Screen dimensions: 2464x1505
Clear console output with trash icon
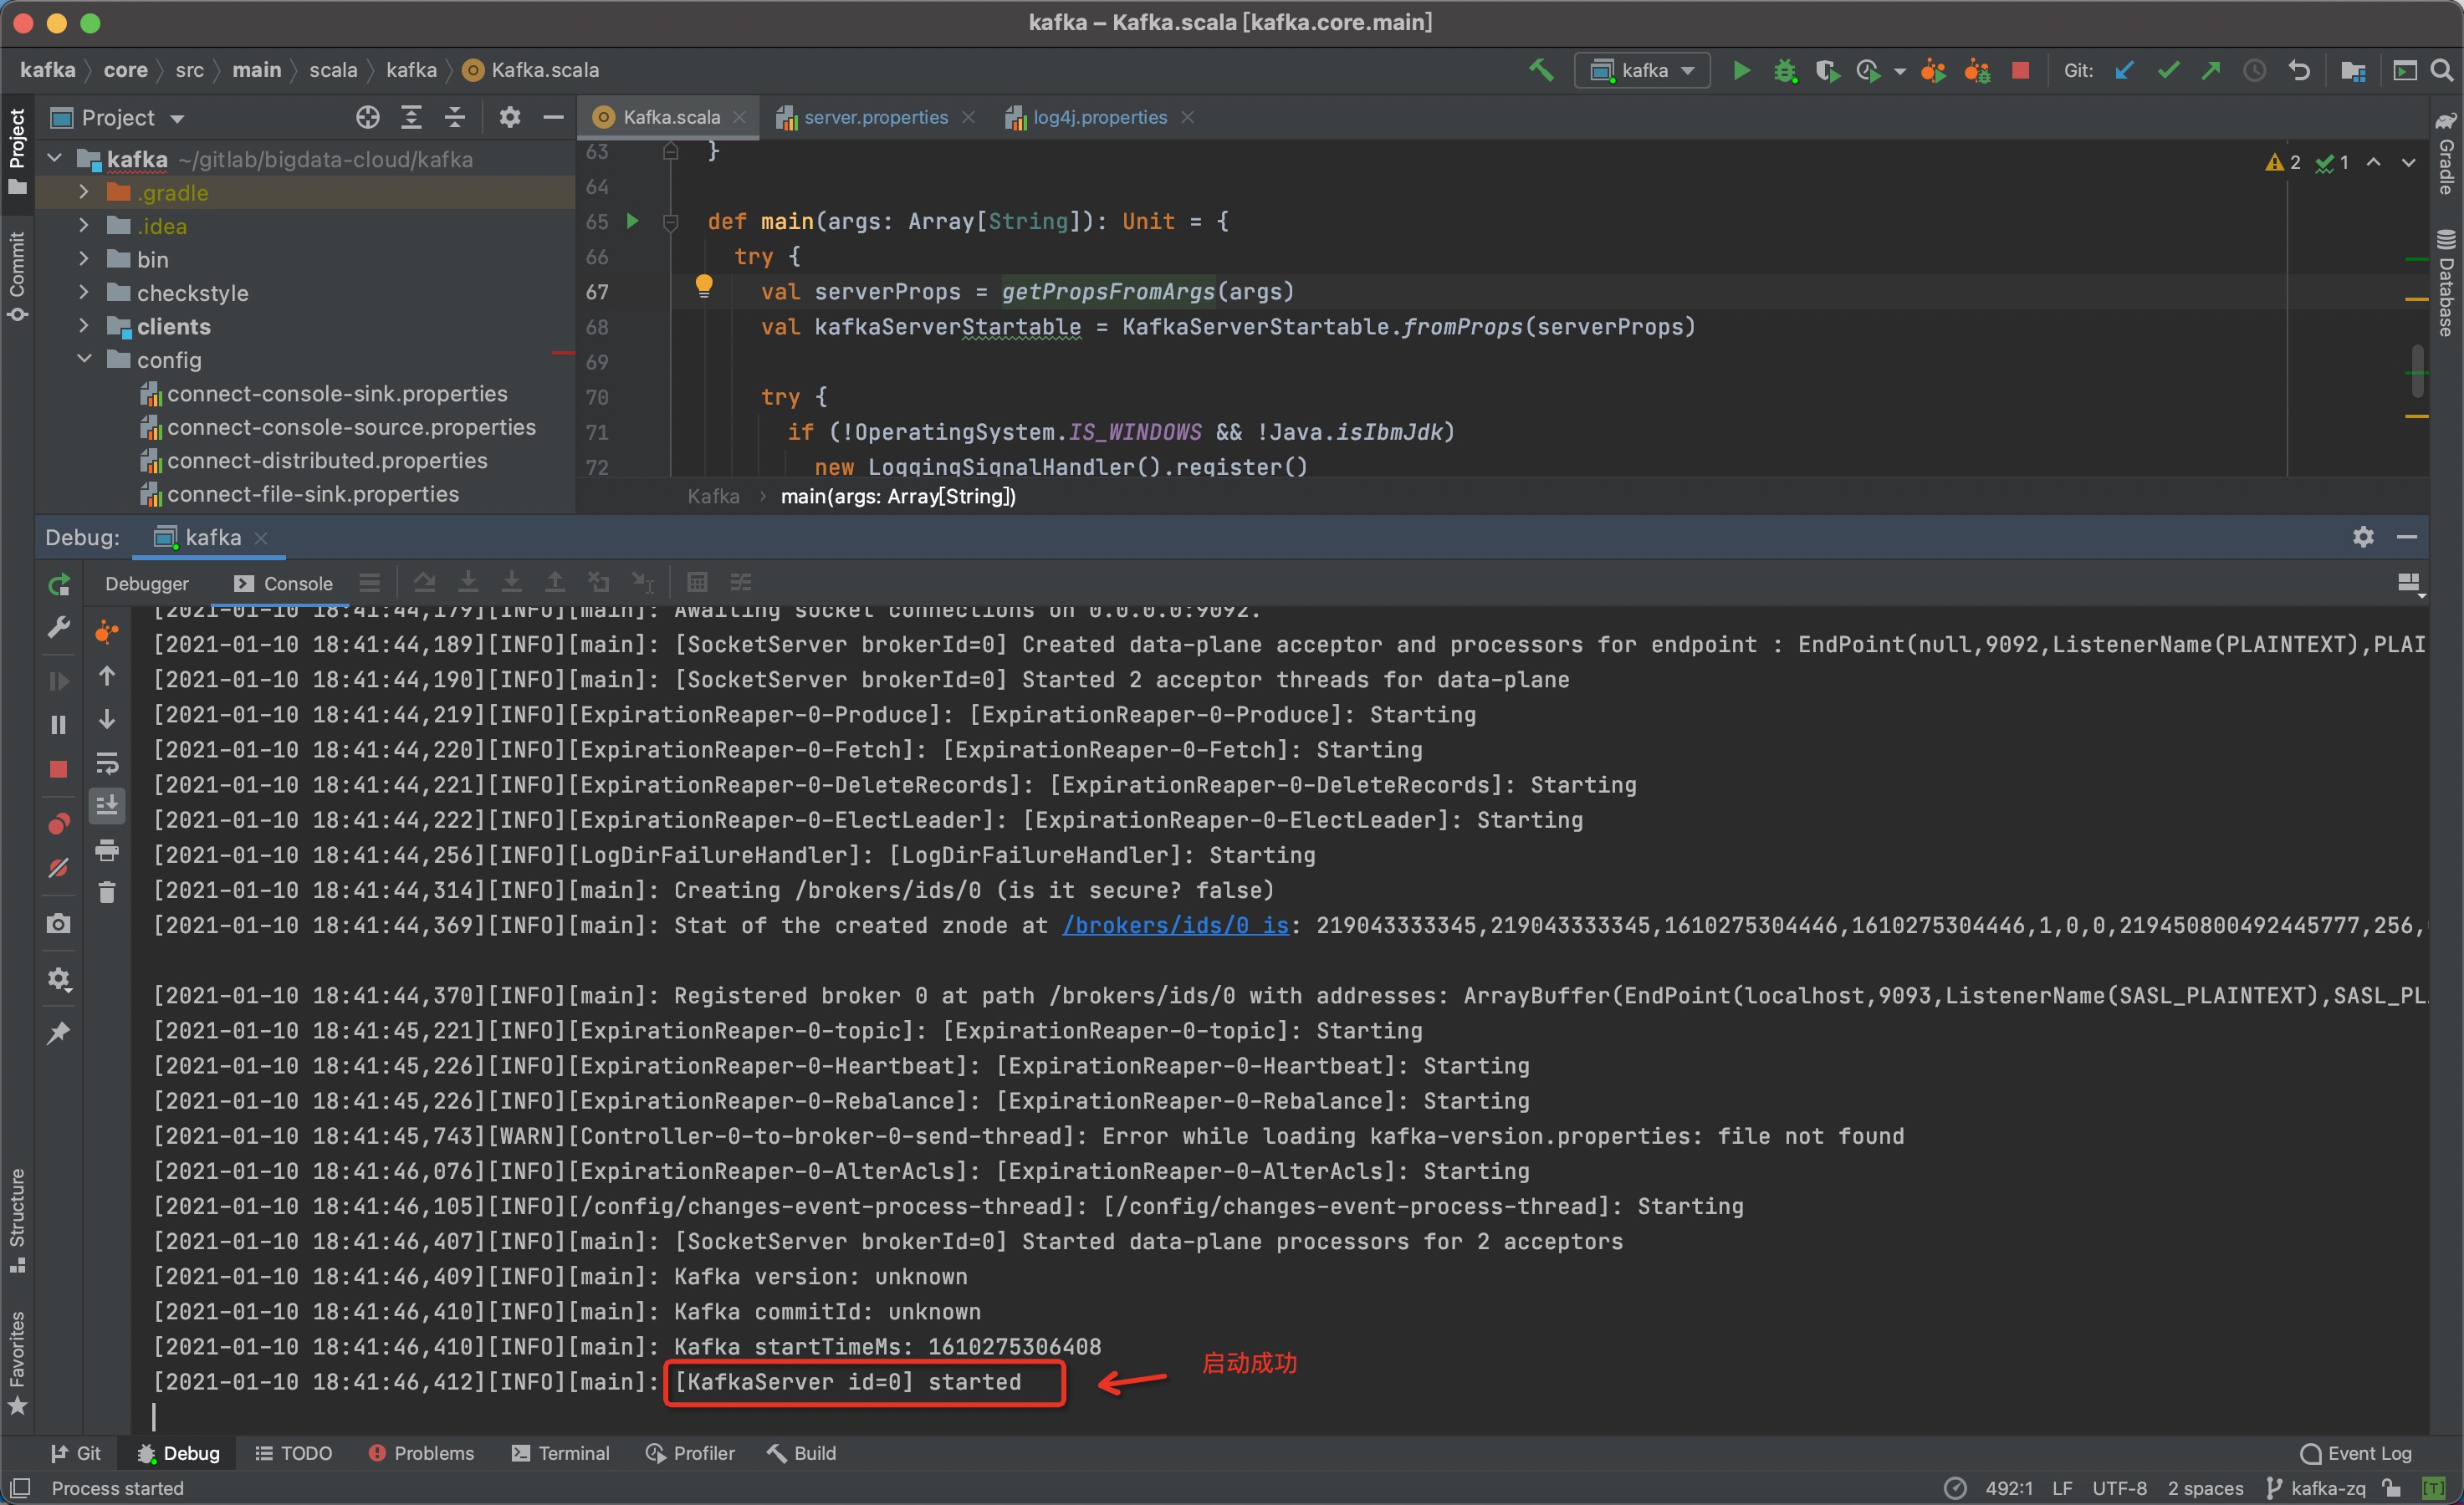(107, 891)
